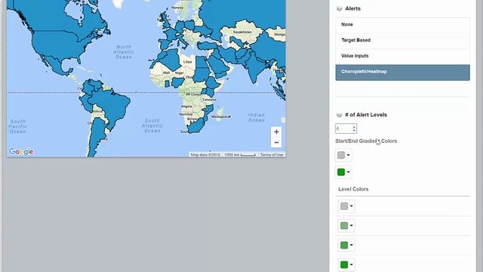Open the third level color medium green dropdown
483x272 pixels.
tap(346, 245)
